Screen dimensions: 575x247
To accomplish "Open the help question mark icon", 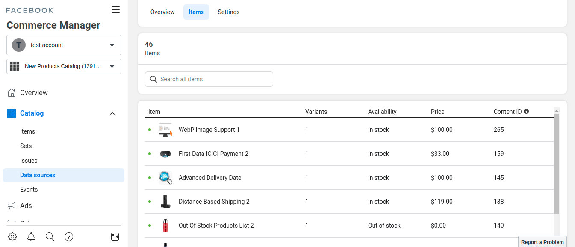I will (69, 237).
